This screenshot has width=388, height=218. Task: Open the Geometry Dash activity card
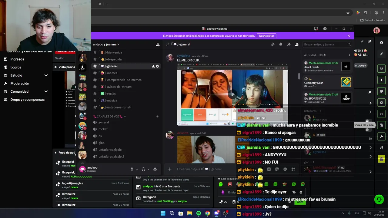(327, 82)
